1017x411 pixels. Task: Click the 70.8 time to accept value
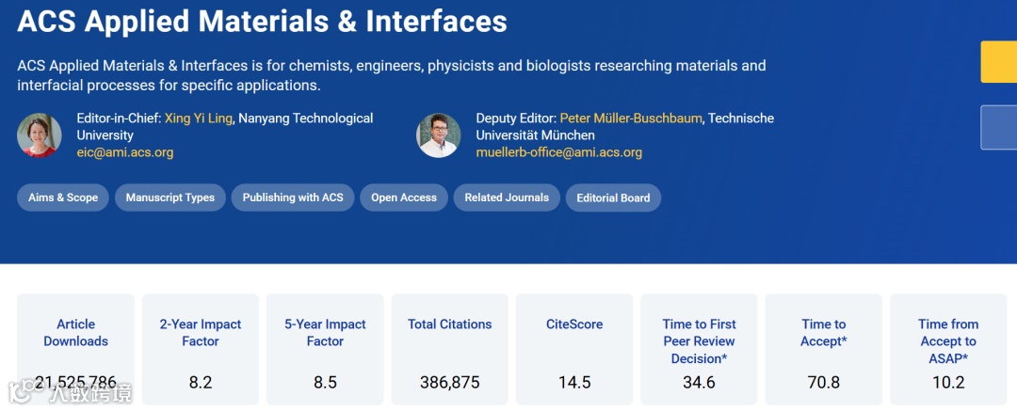[824, 383]
